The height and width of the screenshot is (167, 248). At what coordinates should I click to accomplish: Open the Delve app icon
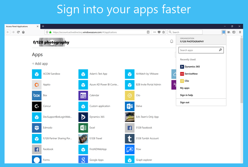coord(130,106)
